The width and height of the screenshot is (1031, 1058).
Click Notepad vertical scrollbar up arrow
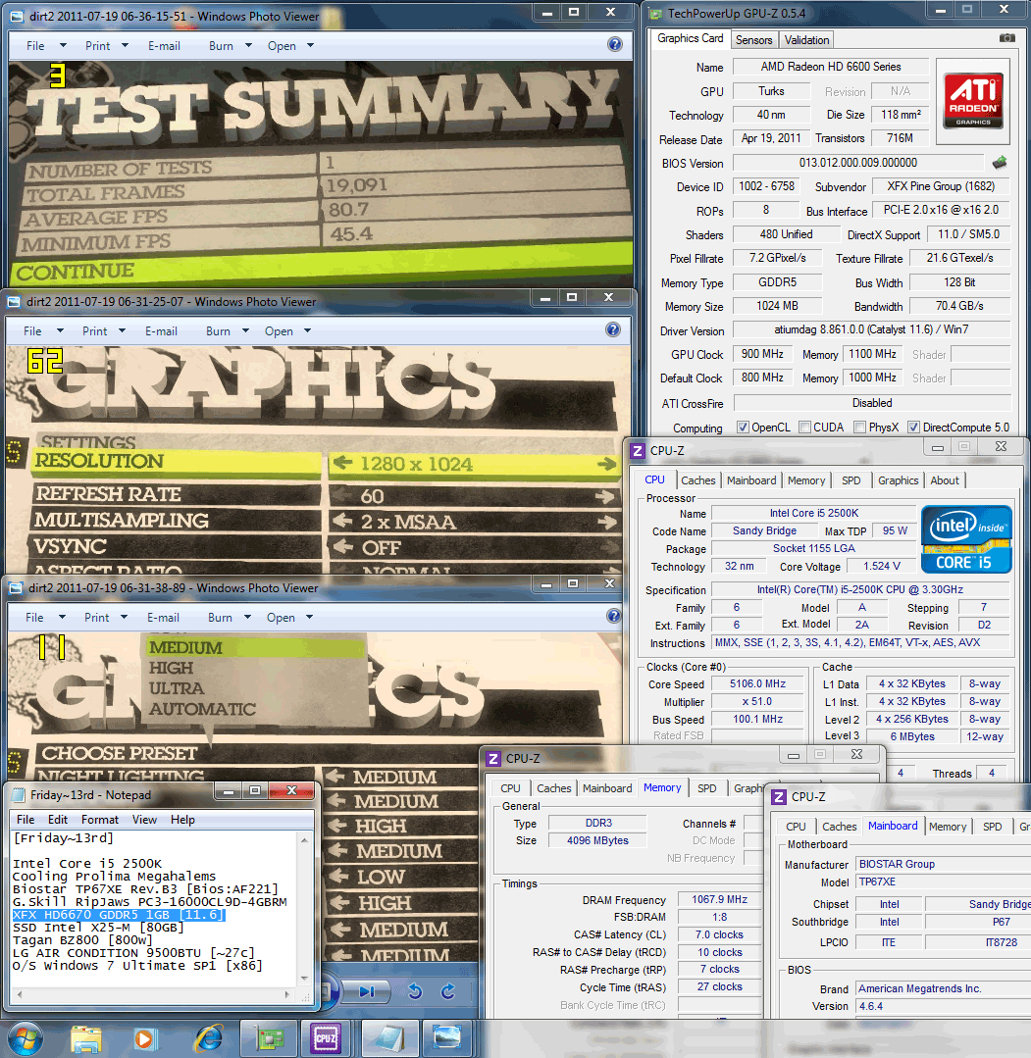(304, 840)
